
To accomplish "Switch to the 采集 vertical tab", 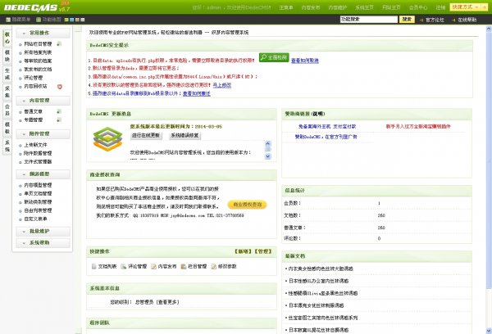I will [x=7, y=92].
